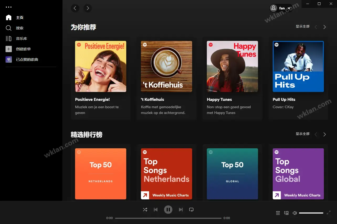Show previous items in 为你推荐 row
This screenshot has width=337, height=224.
[x=316, y=27]
